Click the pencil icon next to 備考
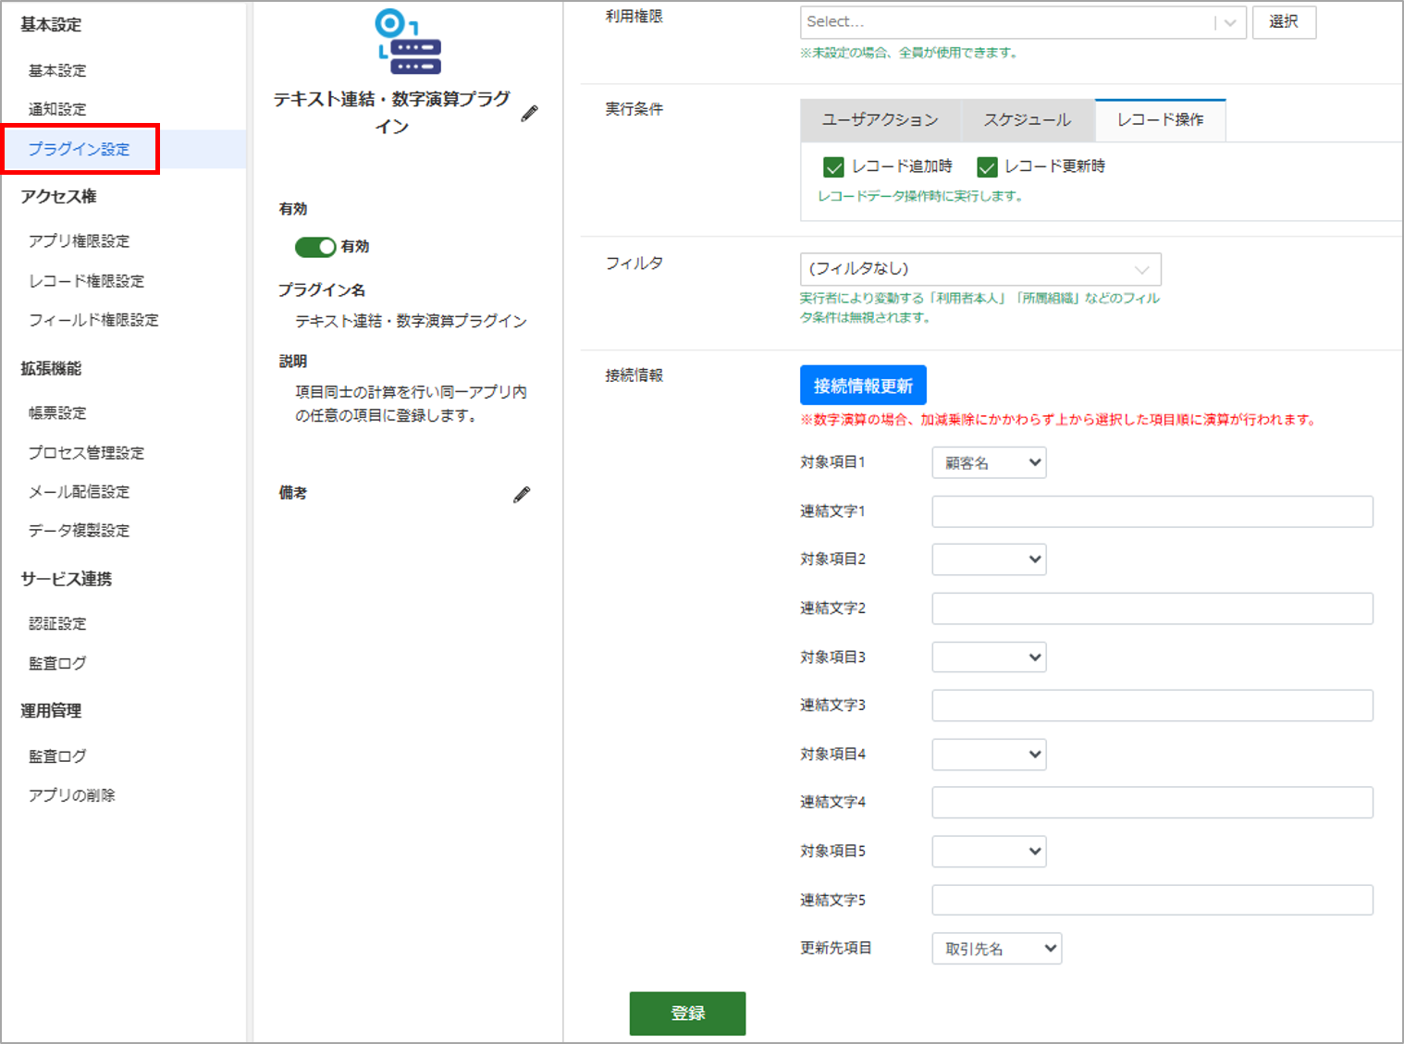 (522, 495)
